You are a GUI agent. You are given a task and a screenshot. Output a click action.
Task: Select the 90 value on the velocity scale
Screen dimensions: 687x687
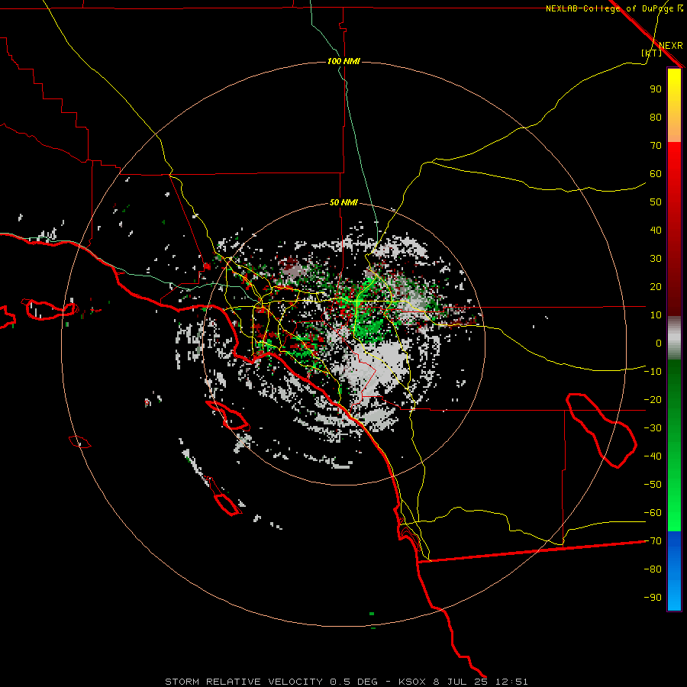(656, 89)
